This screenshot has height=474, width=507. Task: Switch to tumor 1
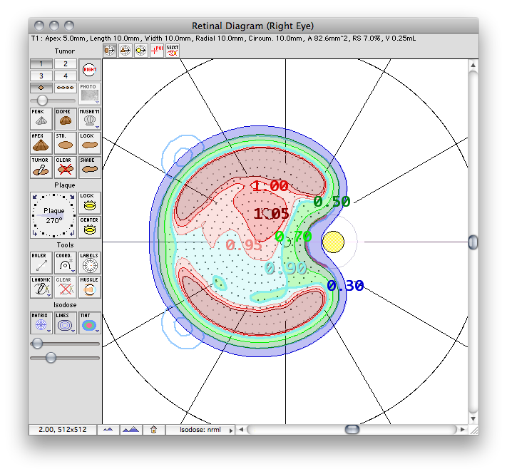[x=41, y=64]
